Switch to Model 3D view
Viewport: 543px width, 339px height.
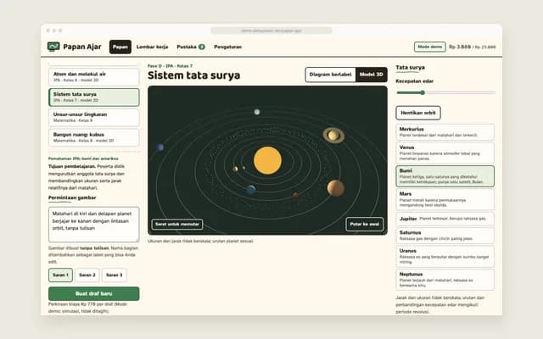tap(372, 75)
